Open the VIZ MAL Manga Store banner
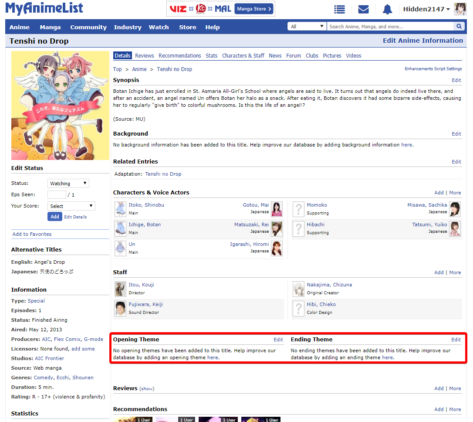Viewport: 473px width, 422px height. click(x=221, y=9)
